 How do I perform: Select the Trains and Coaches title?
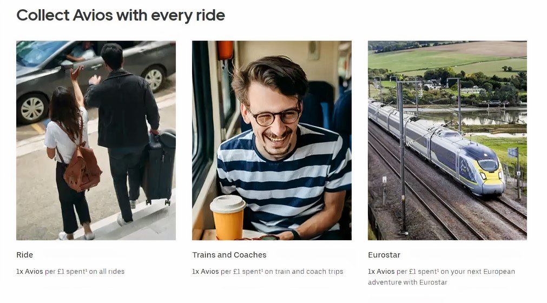[229, 255]
